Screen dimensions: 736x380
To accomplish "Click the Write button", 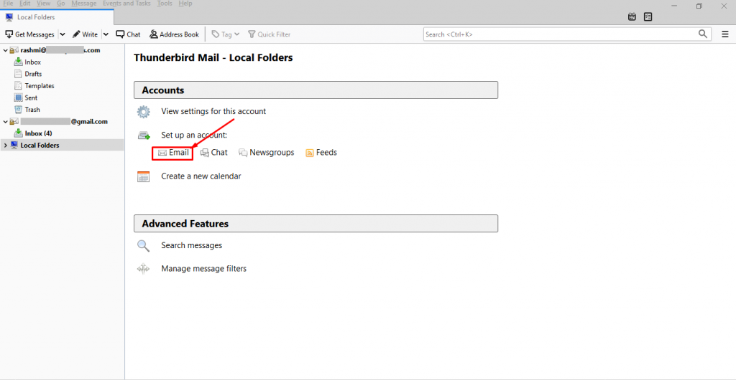I will tap(85, 34).
